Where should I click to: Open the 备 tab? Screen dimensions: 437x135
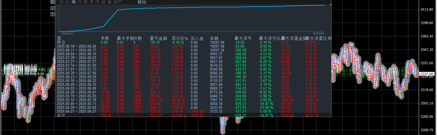(x=109, y=2)
